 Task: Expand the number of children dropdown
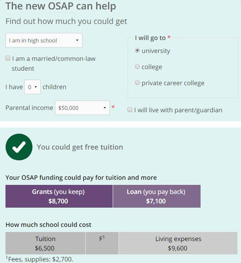point(32,87)
